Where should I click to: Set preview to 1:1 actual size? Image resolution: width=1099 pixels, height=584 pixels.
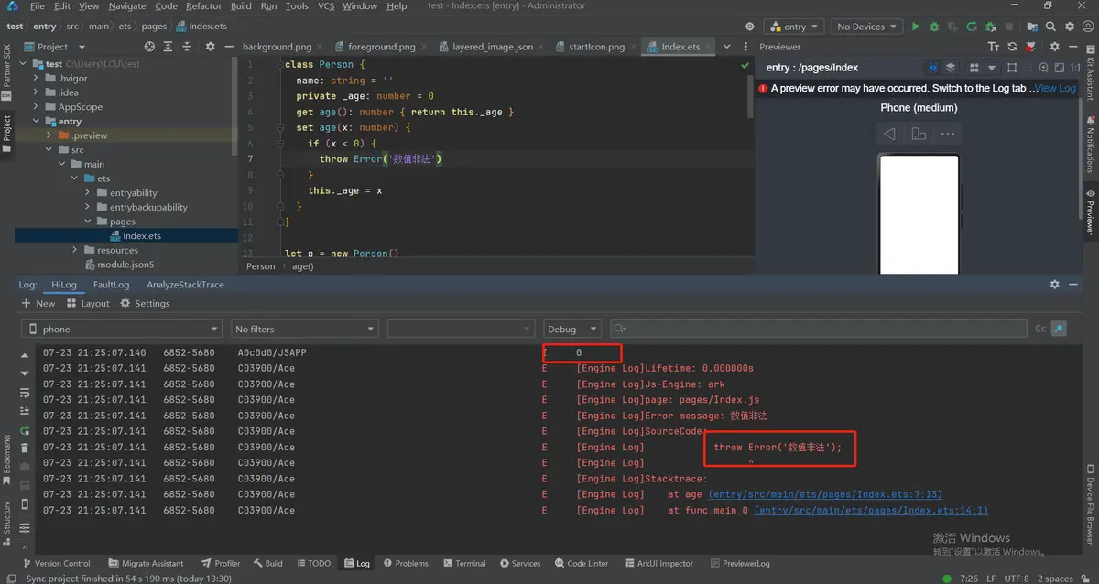[x=1074, y=68]
